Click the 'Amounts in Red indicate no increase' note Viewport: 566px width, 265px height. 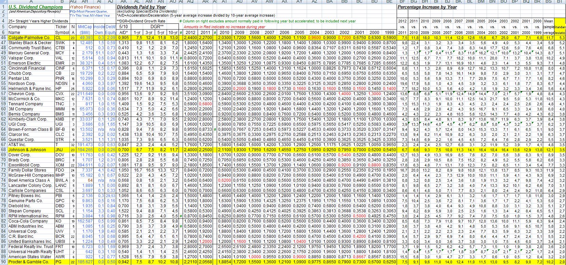click(x=224, y=27)
